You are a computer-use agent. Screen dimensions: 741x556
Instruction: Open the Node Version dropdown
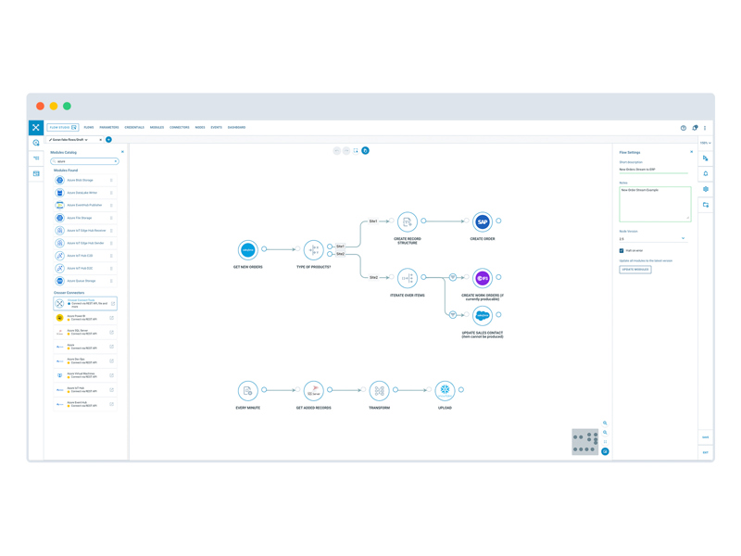coord(653,239)
